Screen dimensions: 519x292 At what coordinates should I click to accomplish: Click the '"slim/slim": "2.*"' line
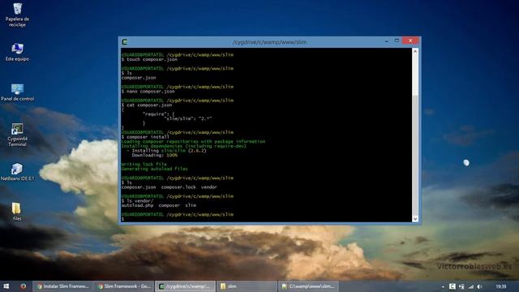188,118
